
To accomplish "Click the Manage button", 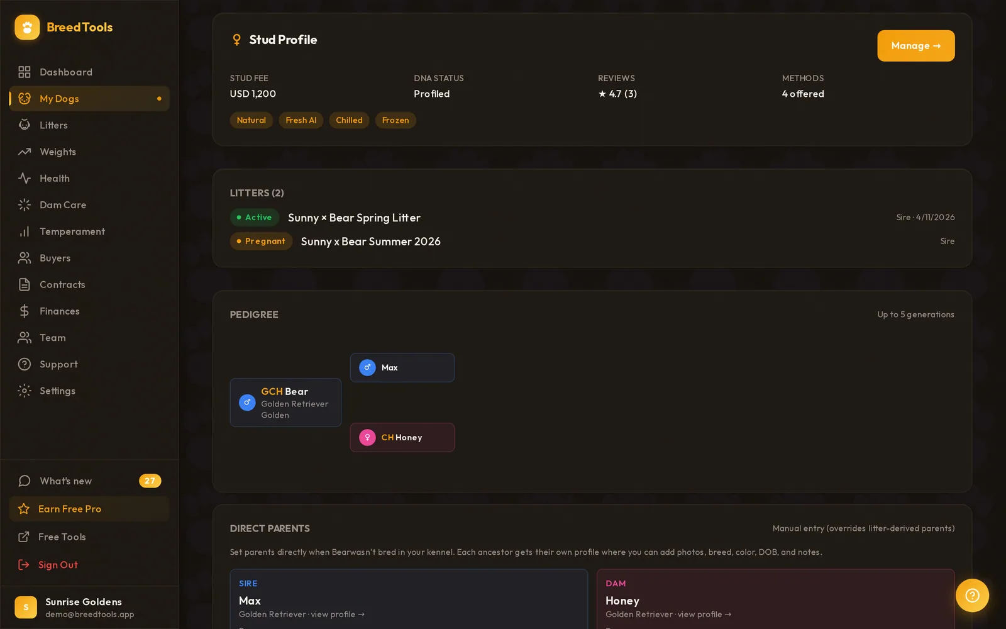I will tap(915, 45).
